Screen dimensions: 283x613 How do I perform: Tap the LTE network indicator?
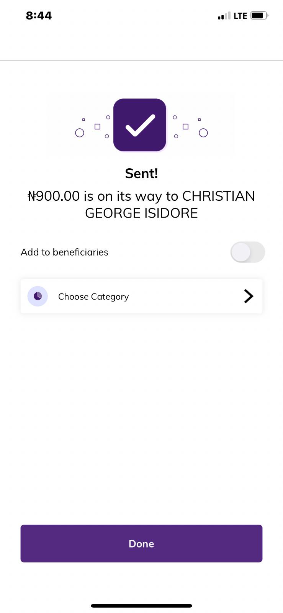click(x=240, y=16)
